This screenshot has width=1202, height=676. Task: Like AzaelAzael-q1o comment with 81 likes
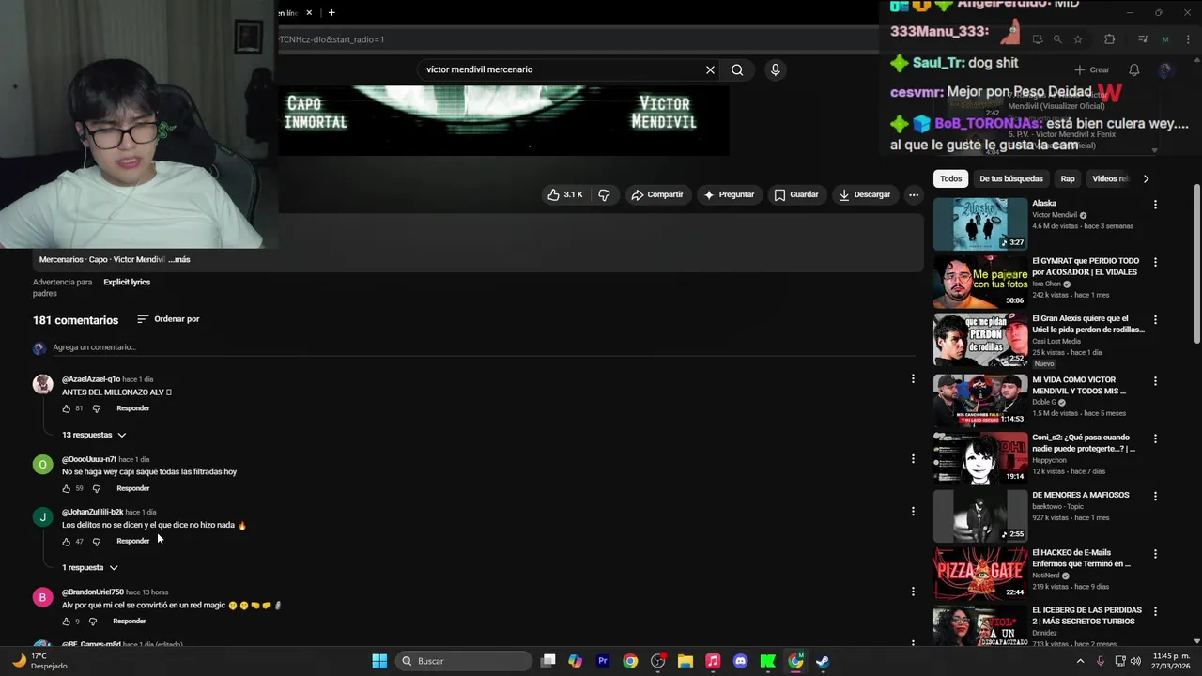coord(67,408)
